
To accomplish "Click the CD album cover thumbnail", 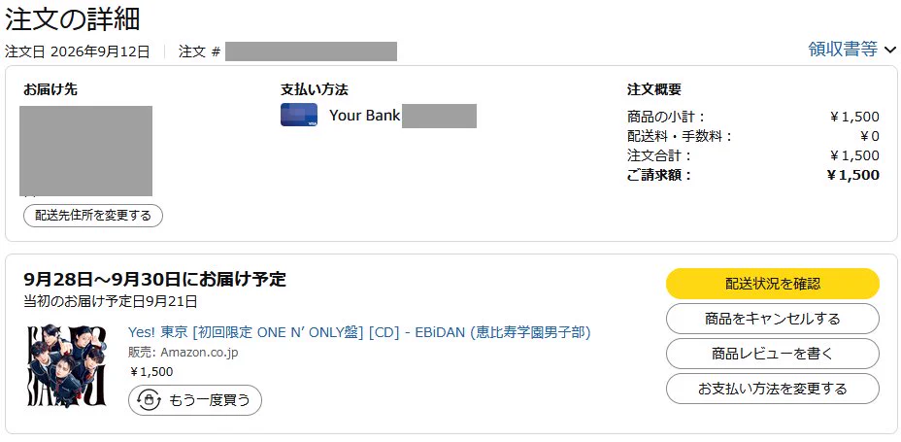I will [x=66, y=365].
